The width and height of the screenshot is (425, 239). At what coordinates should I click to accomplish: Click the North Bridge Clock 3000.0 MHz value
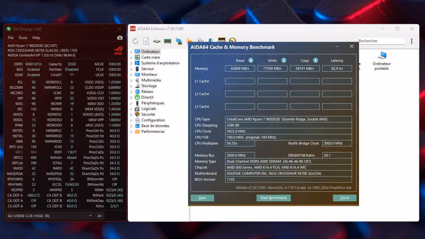coord(337,143)
